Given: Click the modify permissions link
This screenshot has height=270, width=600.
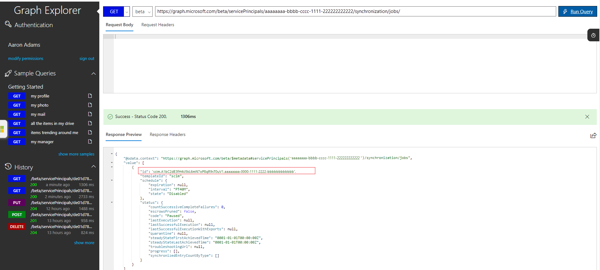Looking at the screenshot, I should tap(26, 59).
